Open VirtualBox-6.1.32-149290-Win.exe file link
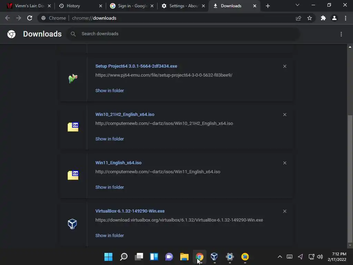 click(130, 211)
